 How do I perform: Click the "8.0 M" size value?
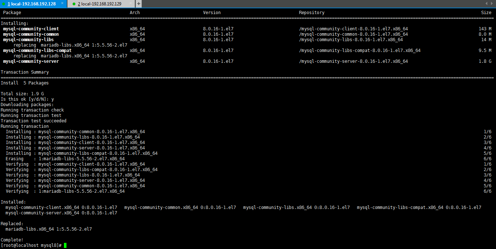pyautogui.click(x=485, y=34)
